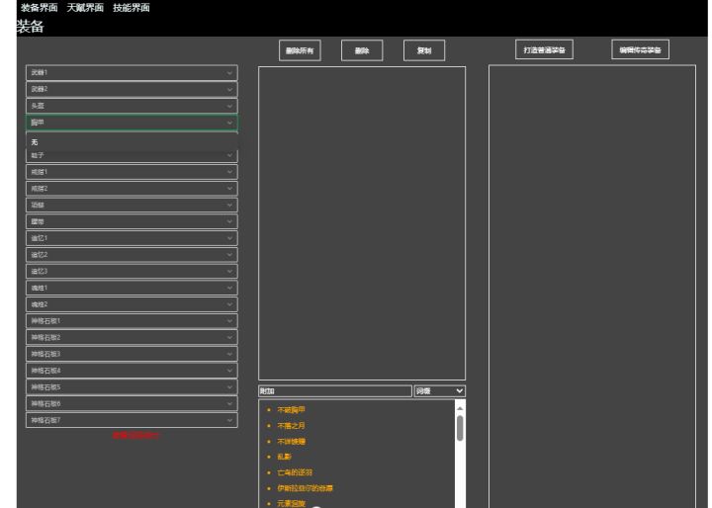
Task: Open the 戒指1 dropdown
Action: pos(132,172)
